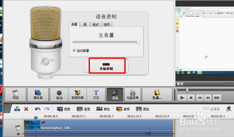Viewport: 234px width, 137px height.
Task: Click the audio track speaker icon
Action: coord(19,134)
